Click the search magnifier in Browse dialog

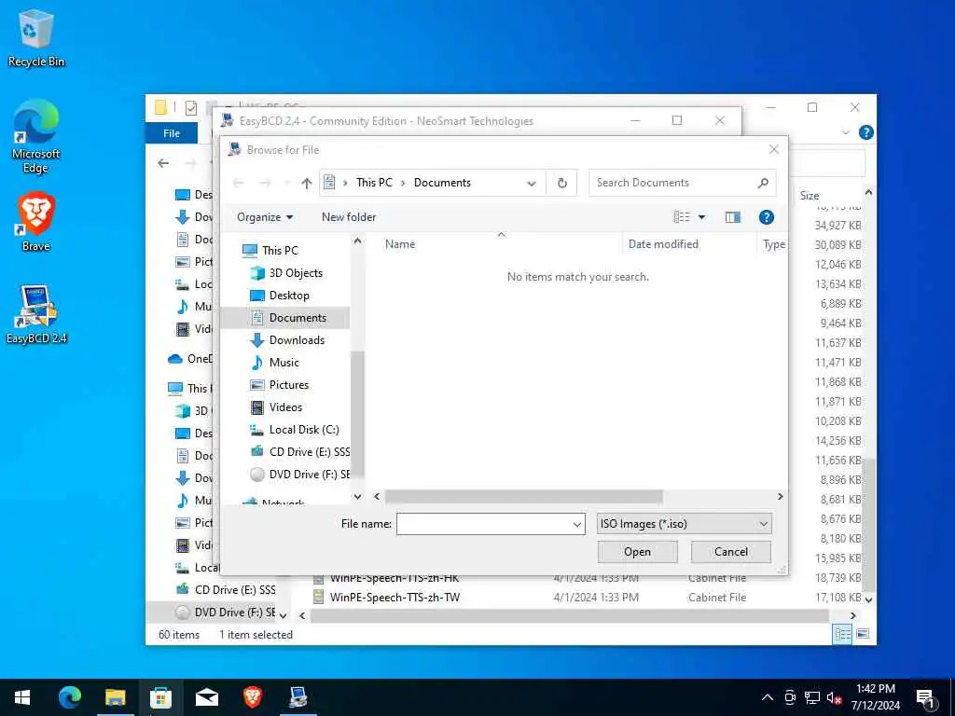click(763, 184)
